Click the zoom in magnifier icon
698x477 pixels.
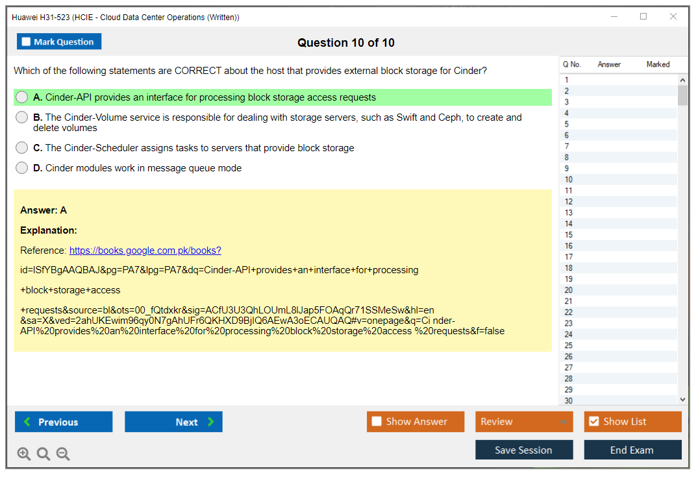point(24,454)
